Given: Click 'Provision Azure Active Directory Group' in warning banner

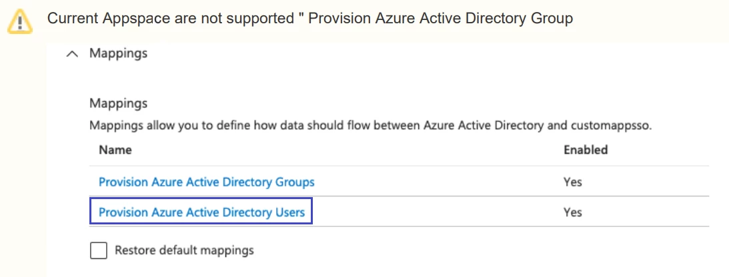Looking at the screenshot, I should (441, 19).
